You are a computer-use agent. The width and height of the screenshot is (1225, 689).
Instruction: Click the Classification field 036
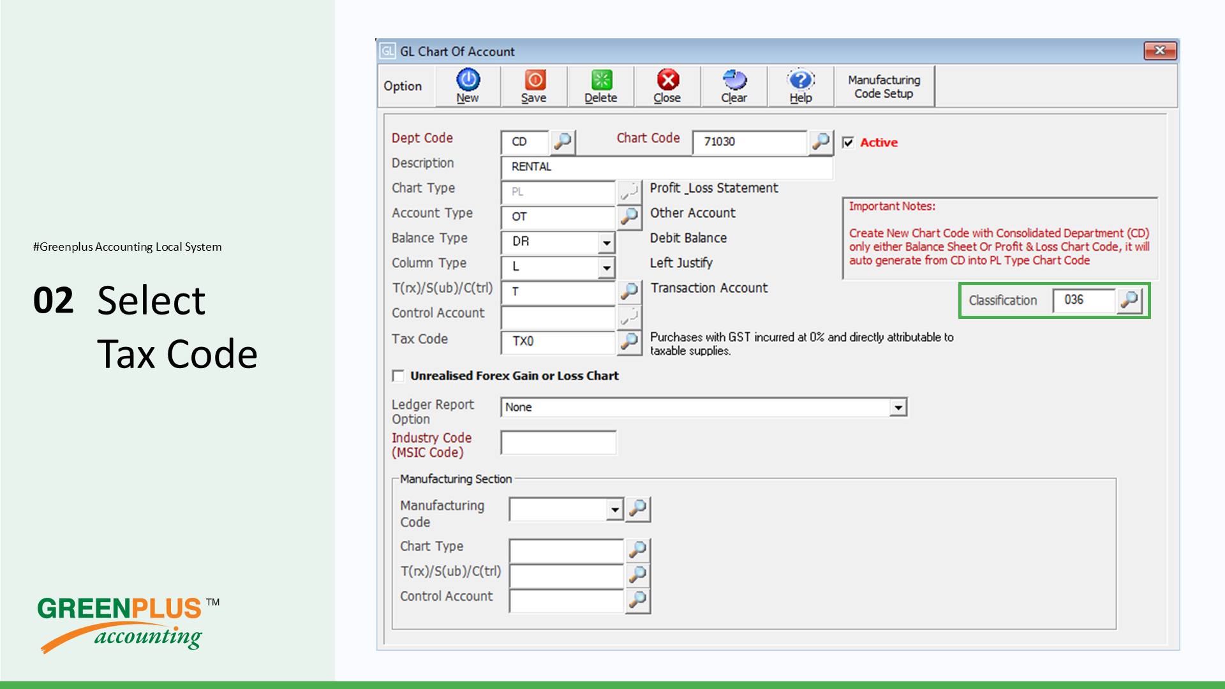coord(1084,300)
